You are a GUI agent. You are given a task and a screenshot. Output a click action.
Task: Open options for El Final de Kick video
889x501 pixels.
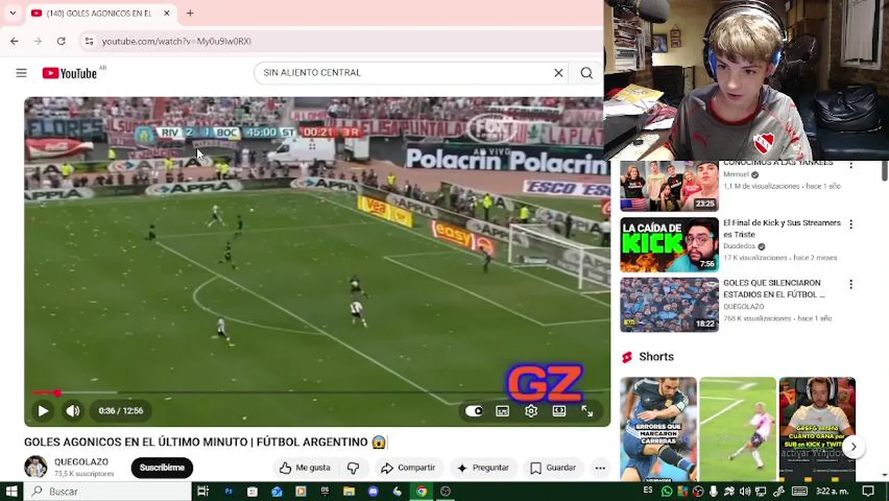click(851, 225)
